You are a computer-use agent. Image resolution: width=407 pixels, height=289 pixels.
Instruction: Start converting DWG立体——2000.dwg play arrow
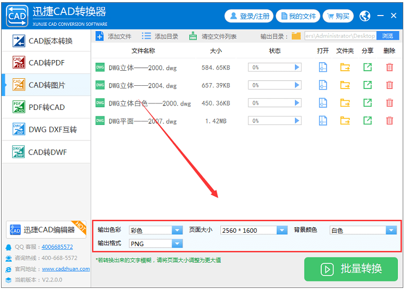tap(297, 68)
